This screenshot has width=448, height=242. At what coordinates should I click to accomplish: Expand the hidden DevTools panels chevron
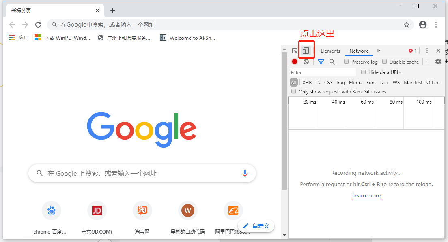[x=378, y=50]
